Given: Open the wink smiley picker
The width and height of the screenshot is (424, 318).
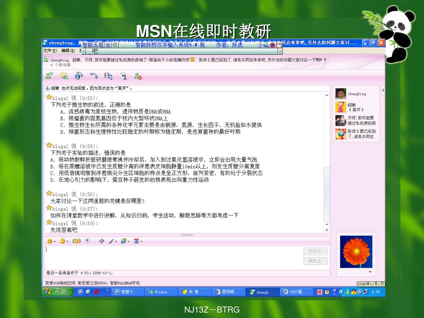Looking at the screenshot, I should click(63, 241).
